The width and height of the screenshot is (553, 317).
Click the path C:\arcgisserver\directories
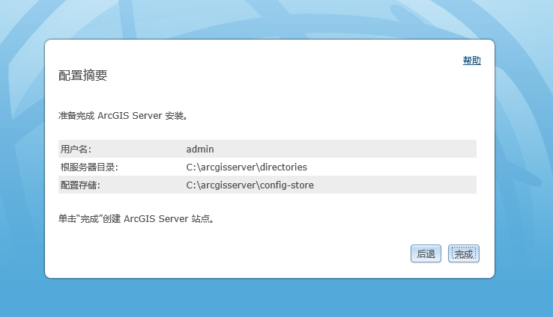pos(247,167)
